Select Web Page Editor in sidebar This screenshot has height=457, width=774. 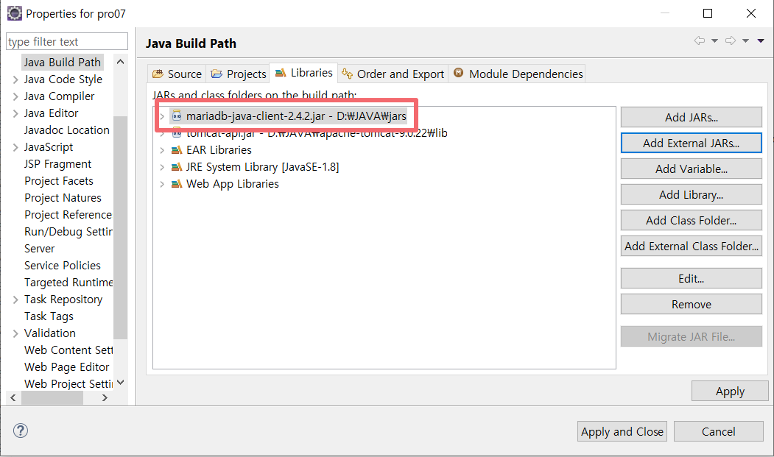[66, 367]
